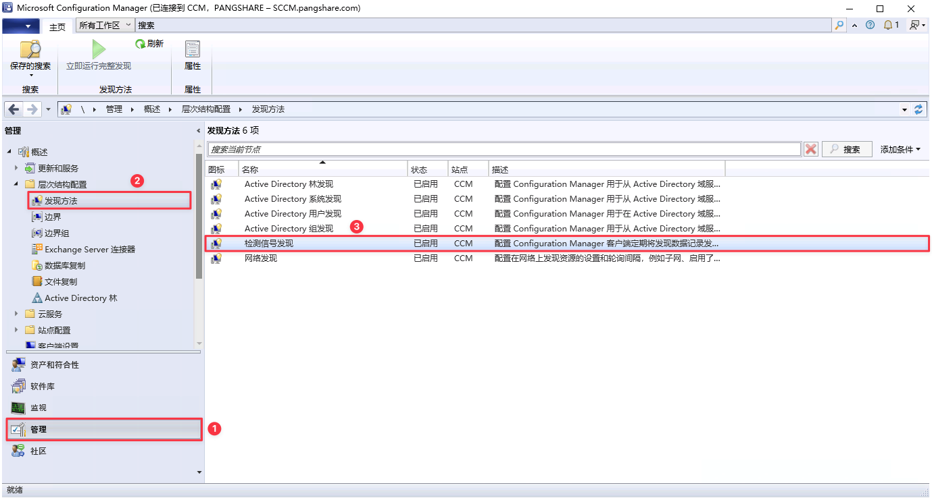Screen dimensions: 932x498
Task: Click the back navigation arrow
Action: click(x=14, y=109)
